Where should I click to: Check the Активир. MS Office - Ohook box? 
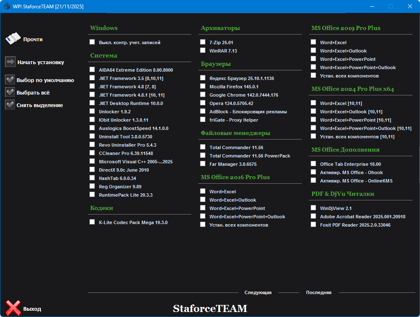coord(314,172)
